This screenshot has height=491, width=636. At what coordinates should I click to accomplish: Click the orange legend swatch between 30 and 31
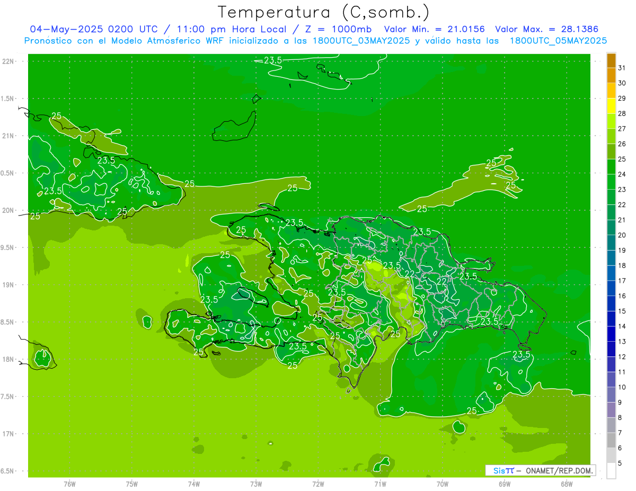(x=611, y=75)
